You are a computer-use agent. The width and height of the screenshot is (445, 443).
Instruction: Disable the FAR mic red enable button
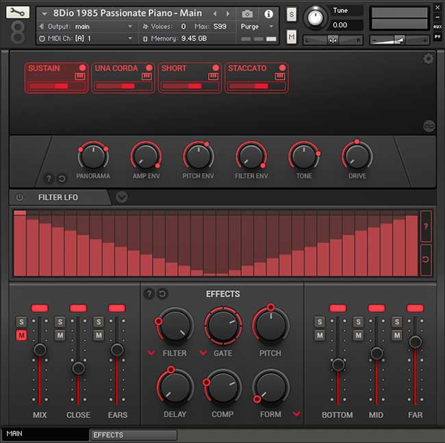point(415,308)
